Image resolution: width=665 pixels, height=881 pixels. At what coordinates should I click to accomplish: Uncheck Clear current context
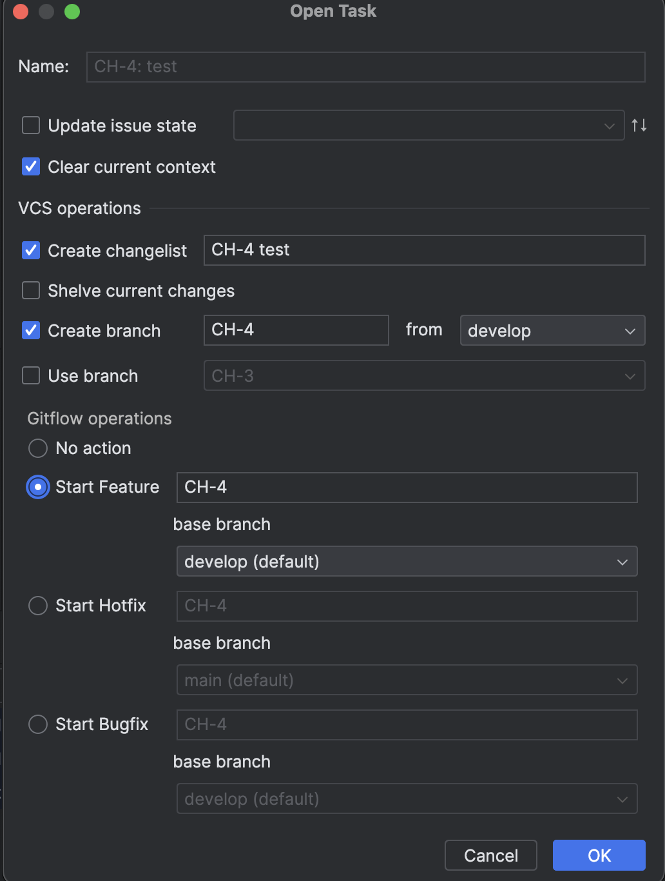[30, 166]
